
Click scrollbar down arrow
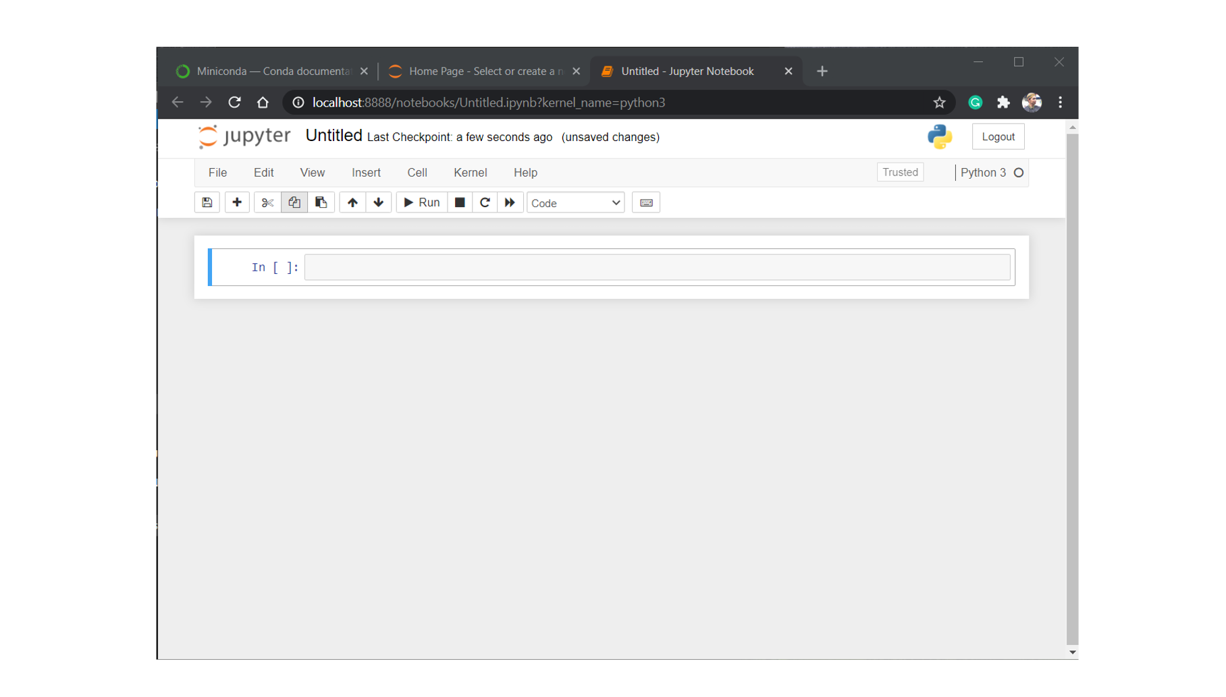tap(1072, 652)
